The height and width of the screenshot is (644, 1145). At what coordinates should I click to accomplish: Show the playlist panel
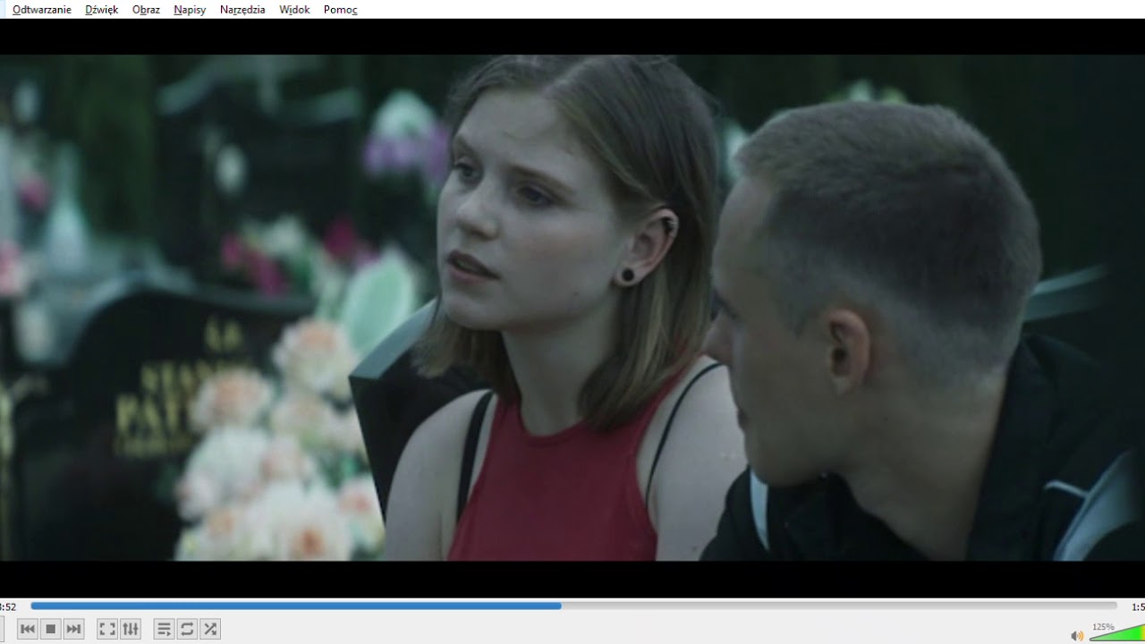[x=164, y=630]
